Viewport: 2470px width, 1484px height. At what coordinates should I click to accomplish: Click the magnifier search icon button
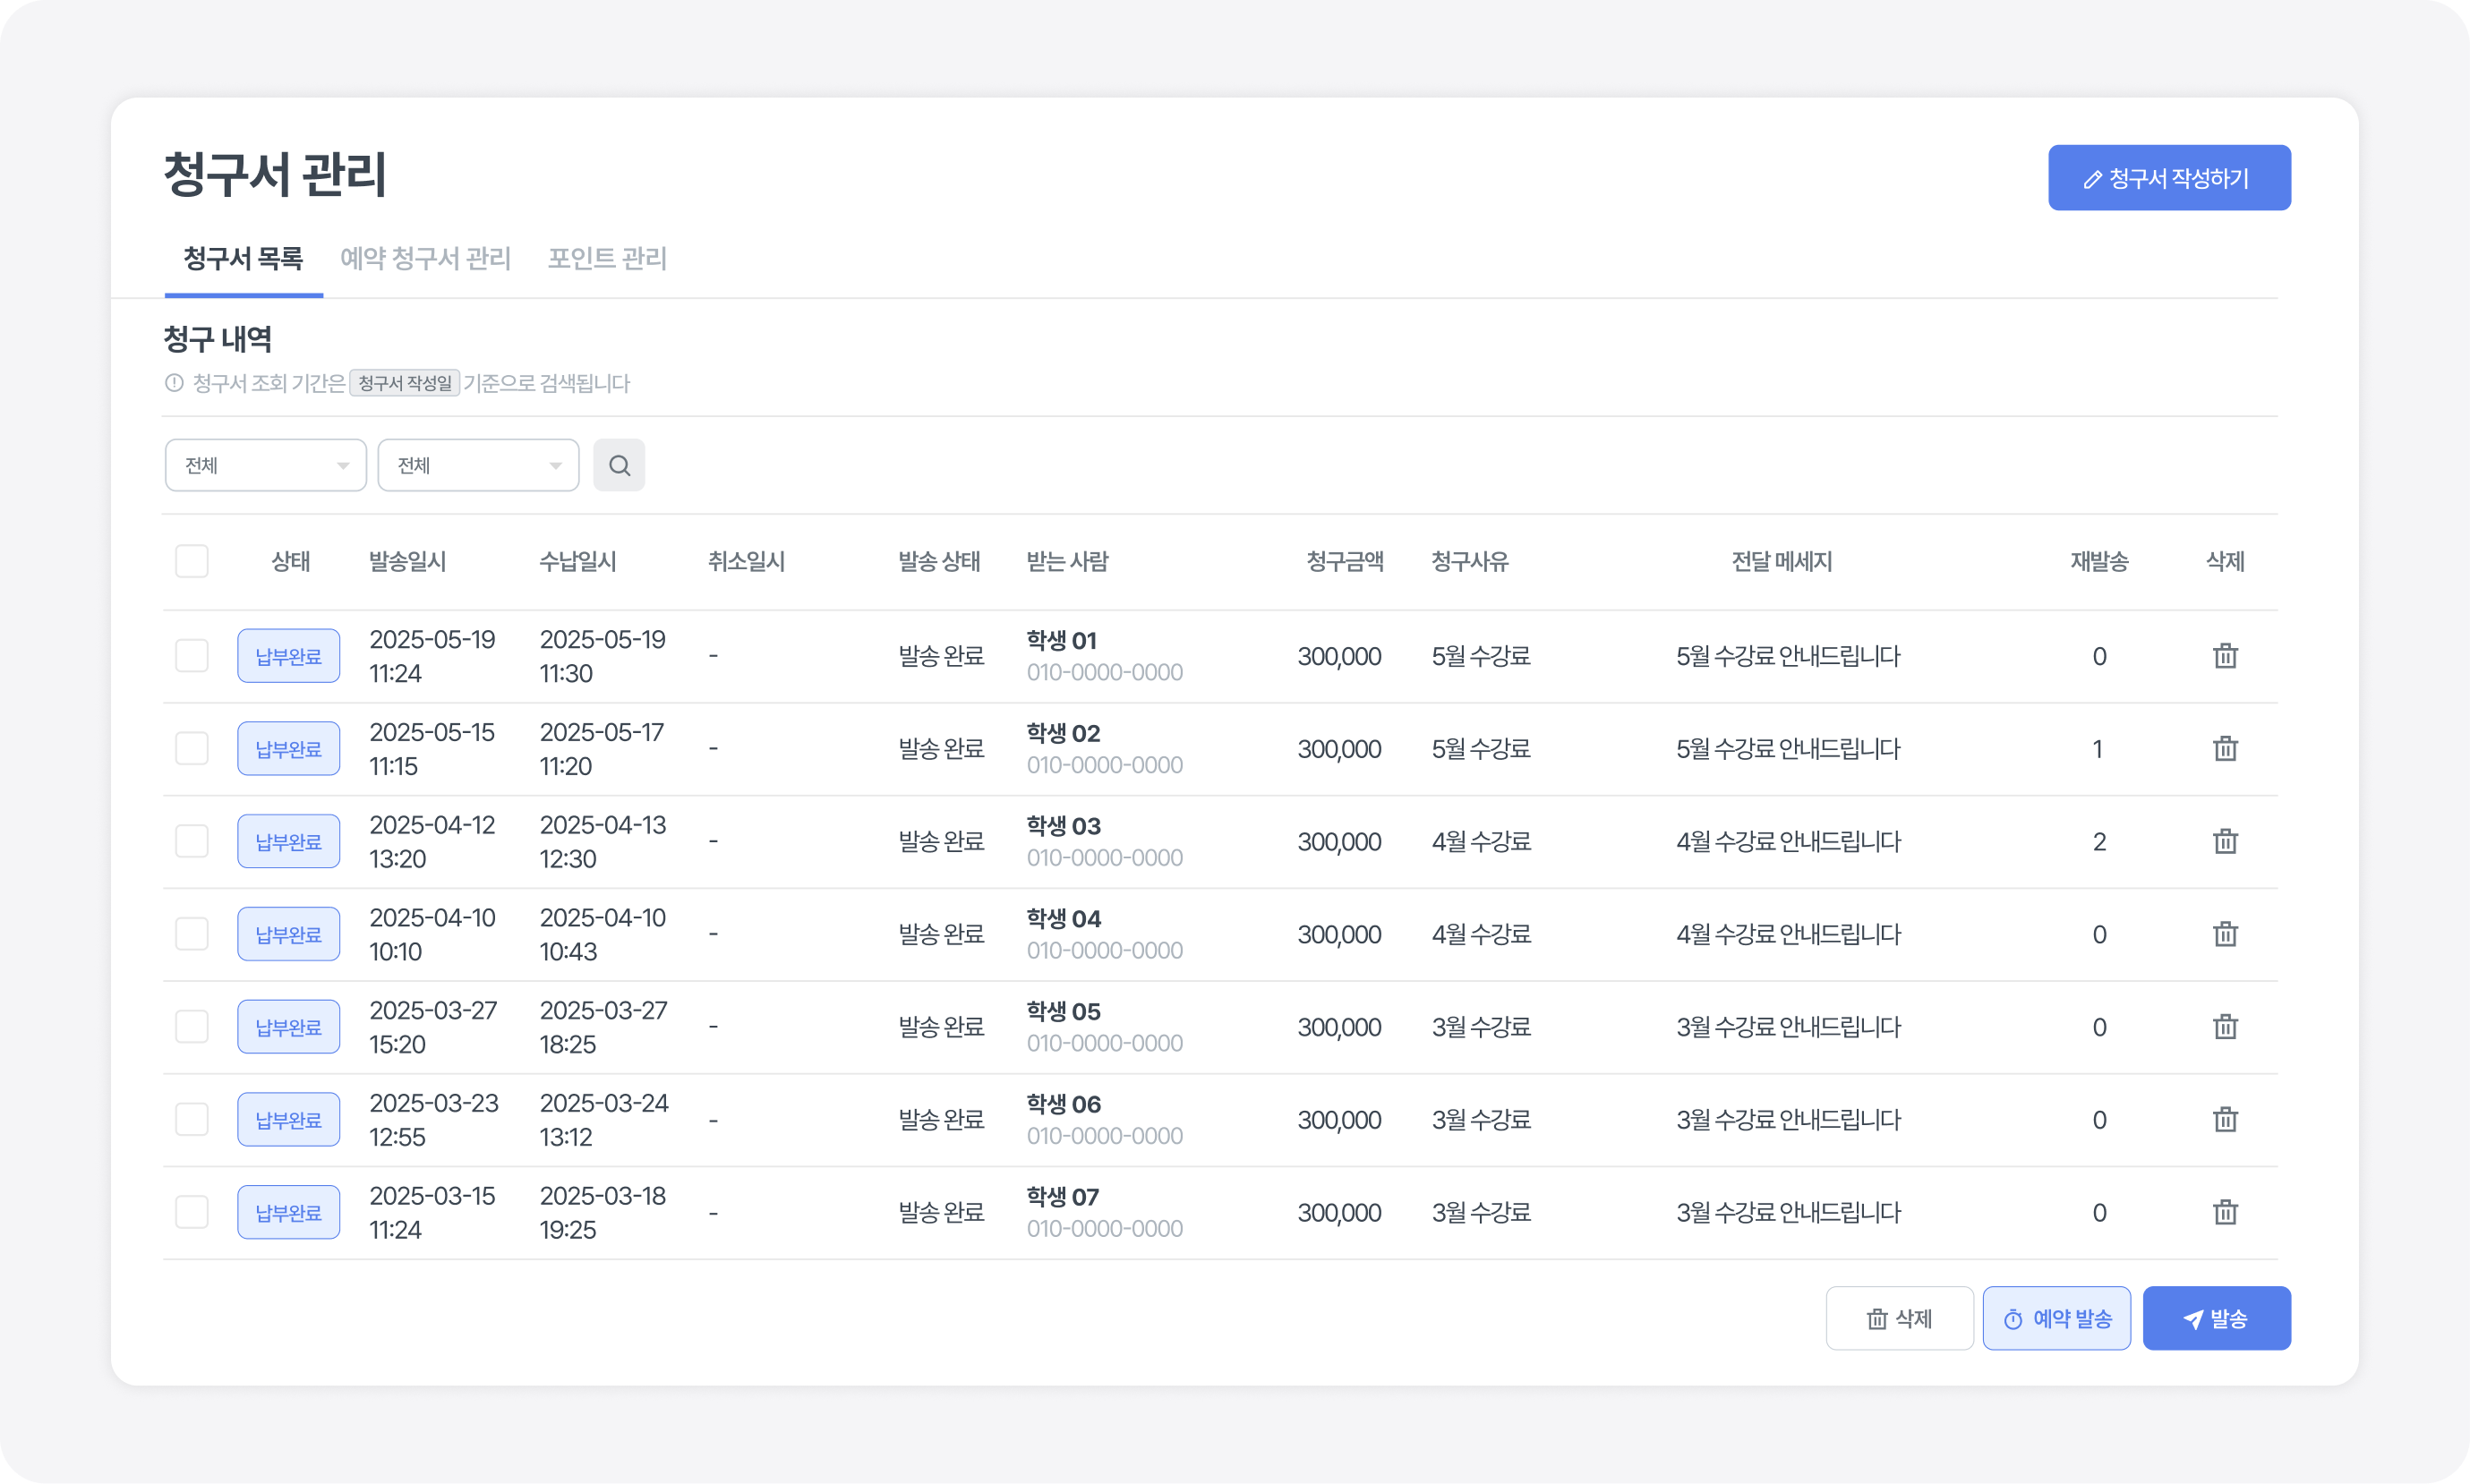tap(619, 465)
